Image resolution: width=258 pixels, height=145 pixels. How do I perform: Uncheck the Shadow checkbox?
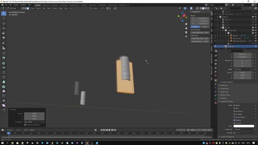pos(234,120)
